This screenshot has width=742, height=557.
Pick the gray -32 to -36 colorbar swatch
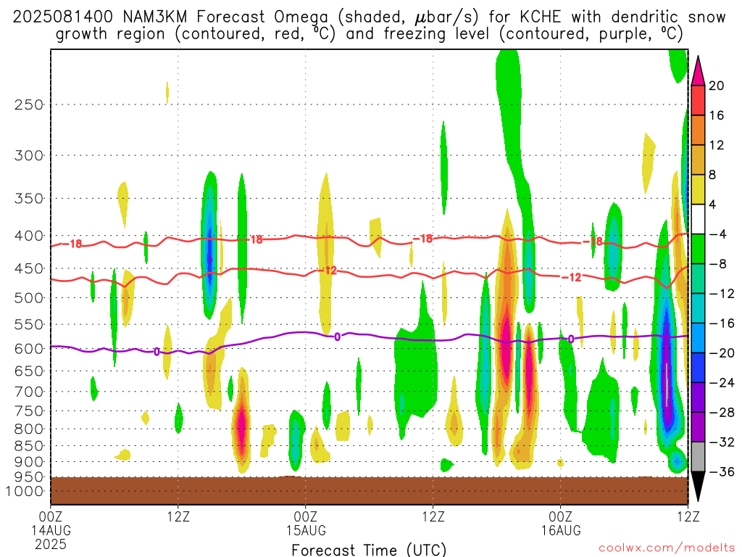698,457
